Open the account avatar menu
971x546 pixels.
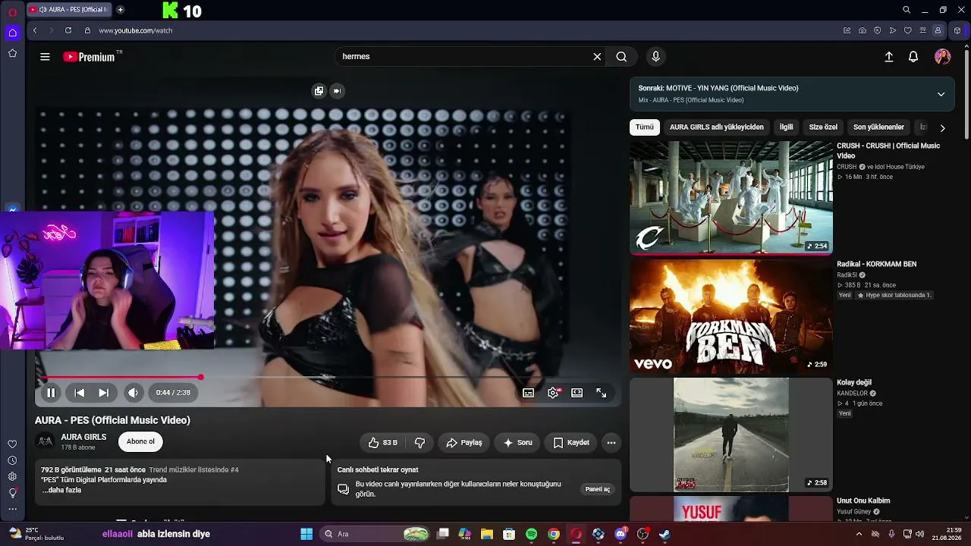pos(943,57)
